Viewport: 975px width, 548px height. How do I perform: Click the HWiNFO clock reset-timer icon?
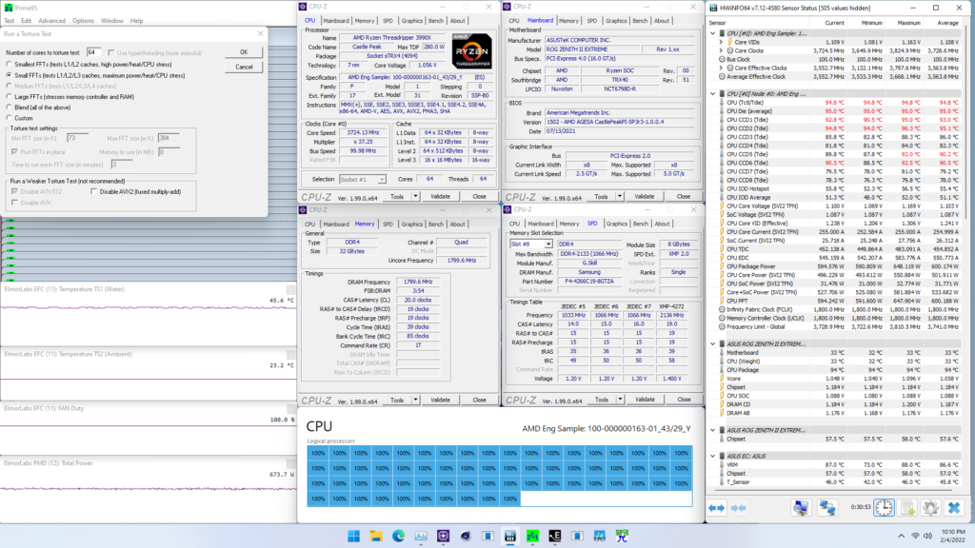pos(884,508)
